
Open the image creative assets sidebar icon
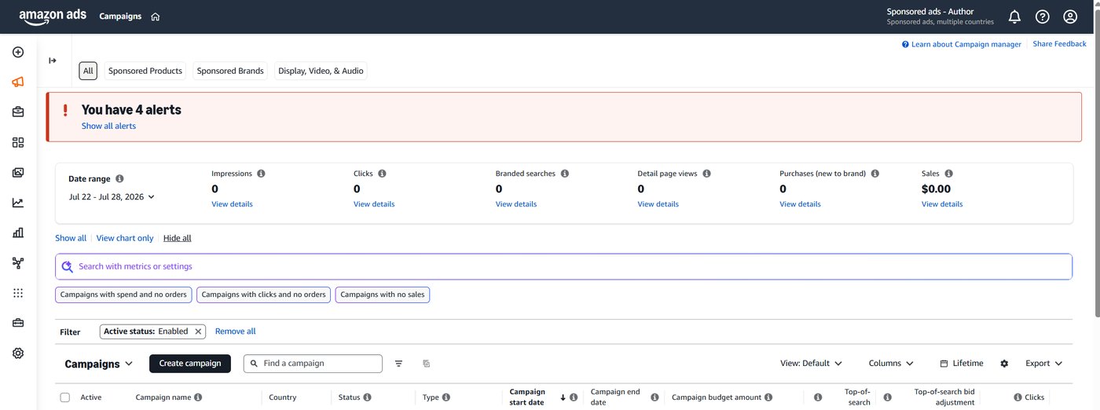tap(18, 173)
